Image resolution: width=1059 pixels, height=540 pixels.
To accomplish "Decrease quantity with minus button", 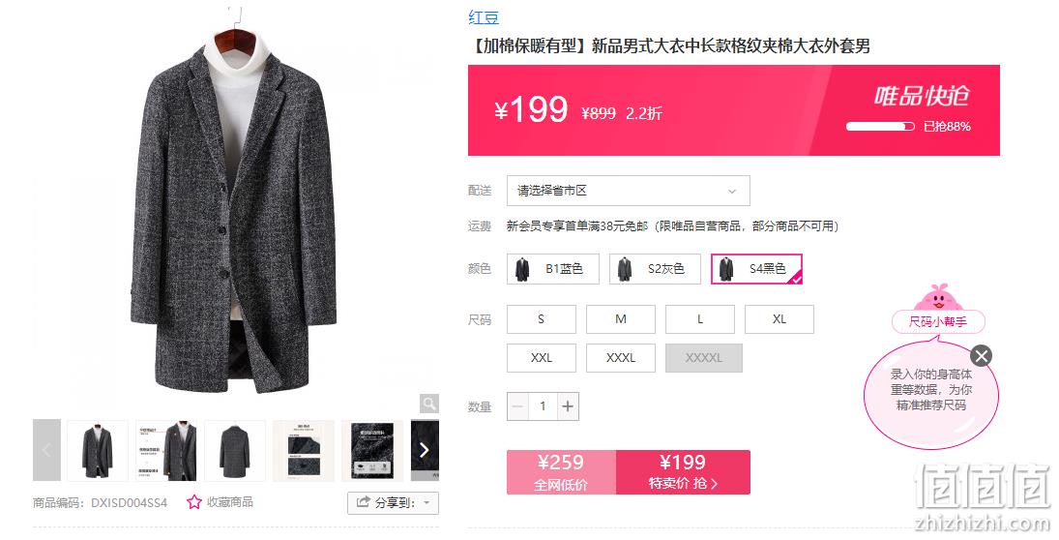I will pos(518,406).
